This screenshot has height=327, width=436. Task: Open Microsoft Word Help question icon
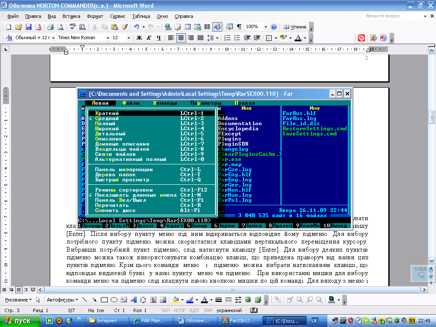pyautogui.click(x=274, y=27)
